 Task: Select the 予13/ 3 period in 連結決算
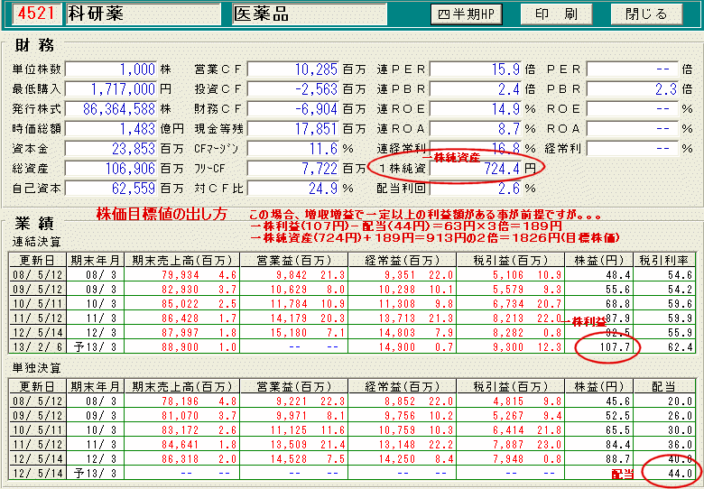coord(95,346)
